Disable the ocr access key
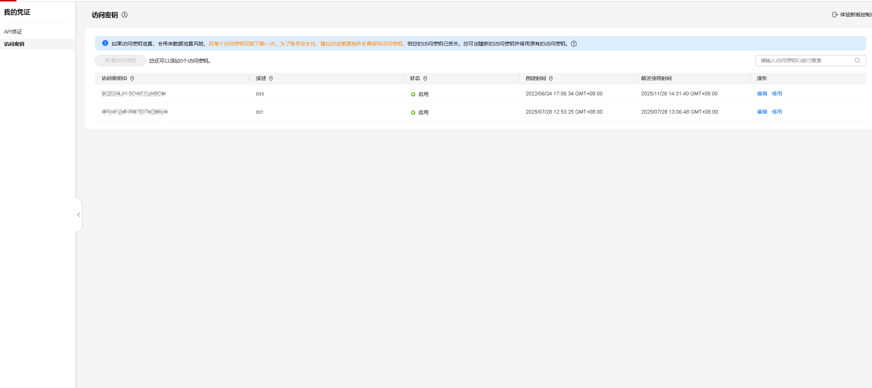 tap(777, 112)
